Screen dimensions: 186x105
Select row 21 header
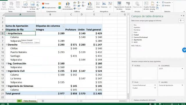click(x=3, y=94)
